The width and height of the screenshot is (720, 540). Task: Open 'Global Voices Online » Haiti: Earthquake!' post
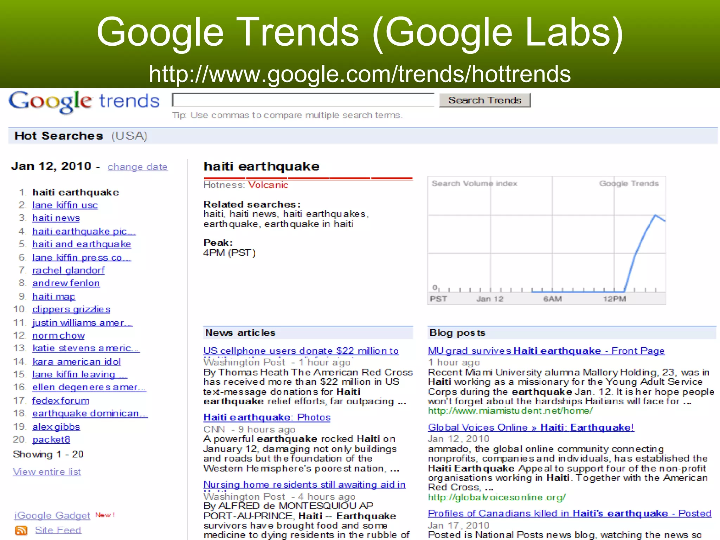coord(531,427)
